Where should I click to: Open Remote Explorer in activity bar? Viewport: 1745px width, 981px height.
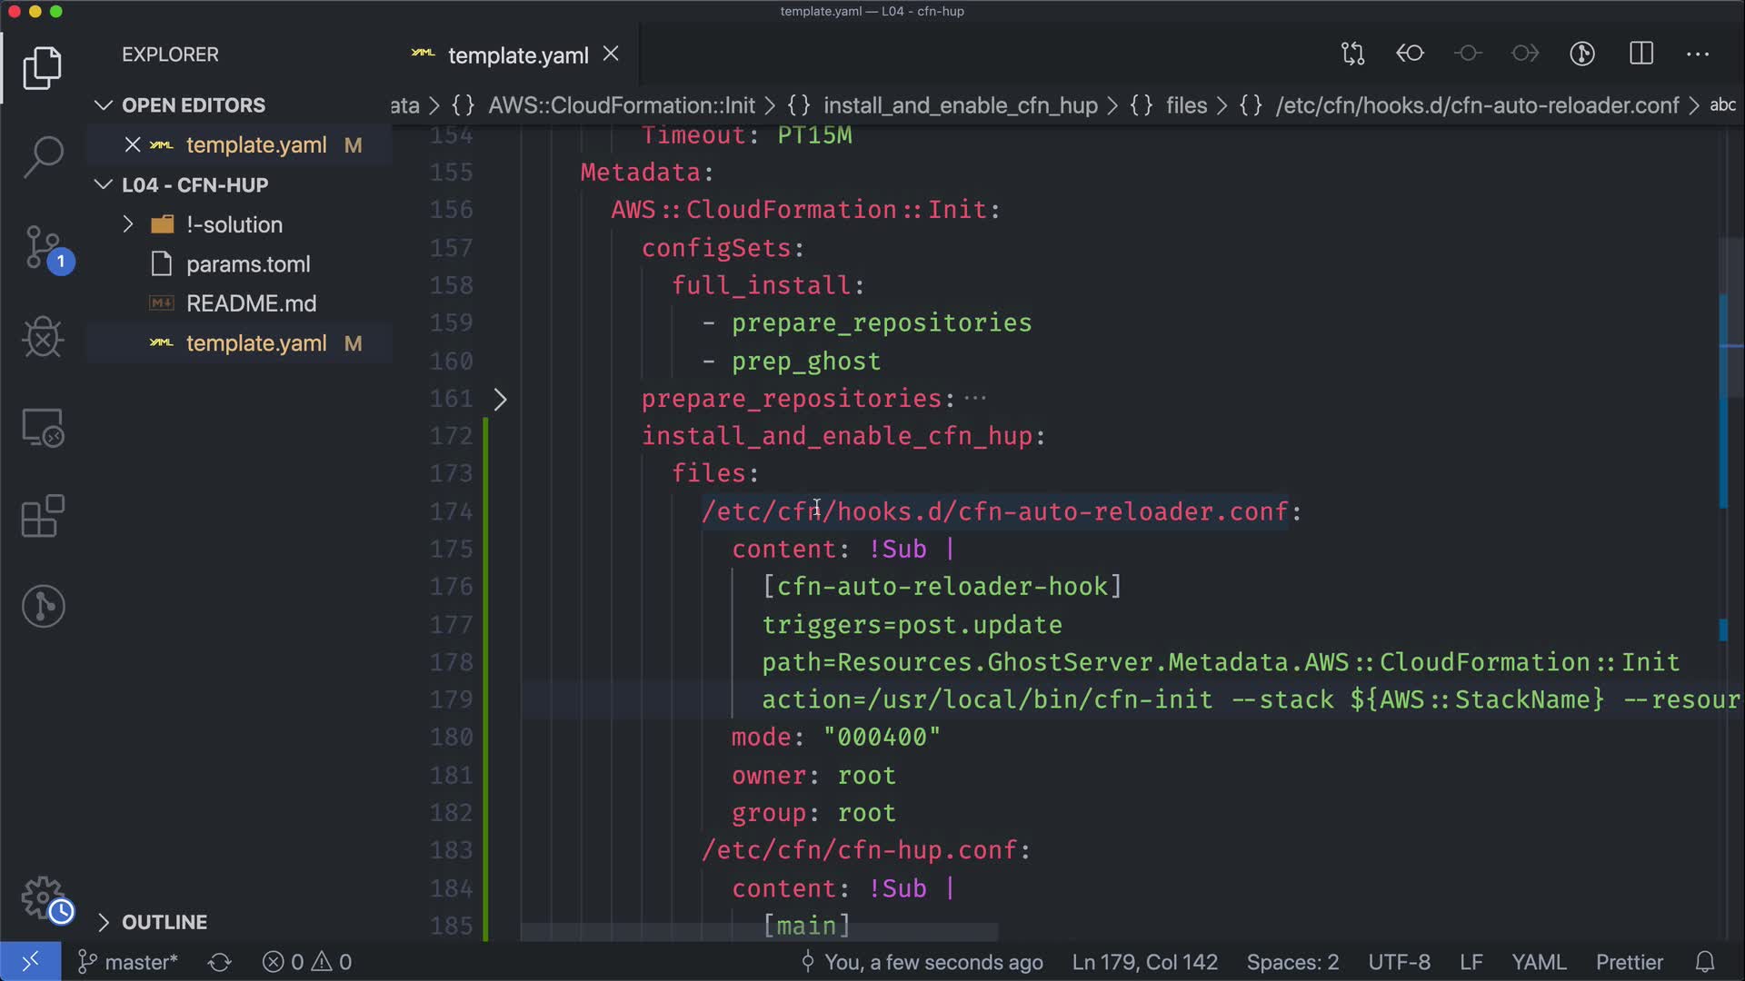[x=43, y=428]
